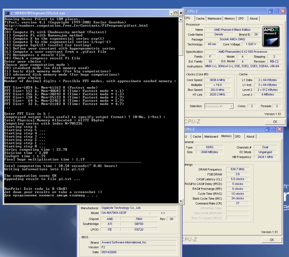Open the About tab in lower CPU-Z window
289x257 pixels.
(x=250, y=137)
